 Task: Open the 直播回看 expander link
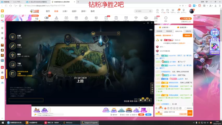point(182,27)
